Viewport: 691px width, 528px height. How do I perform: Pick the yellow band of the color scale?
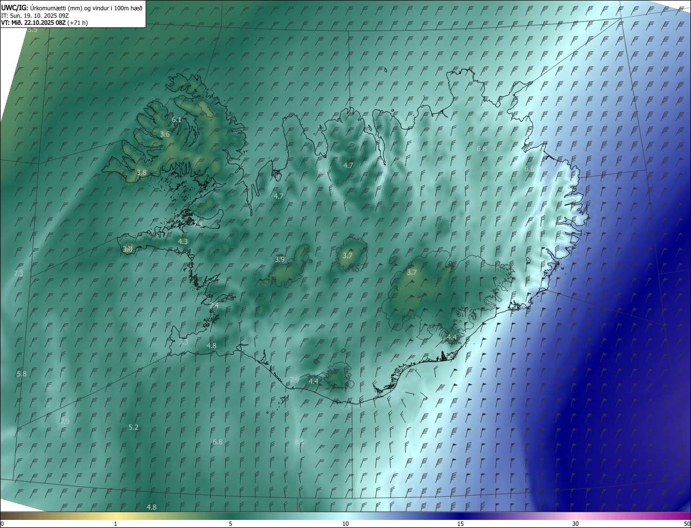tap(116, 516)
